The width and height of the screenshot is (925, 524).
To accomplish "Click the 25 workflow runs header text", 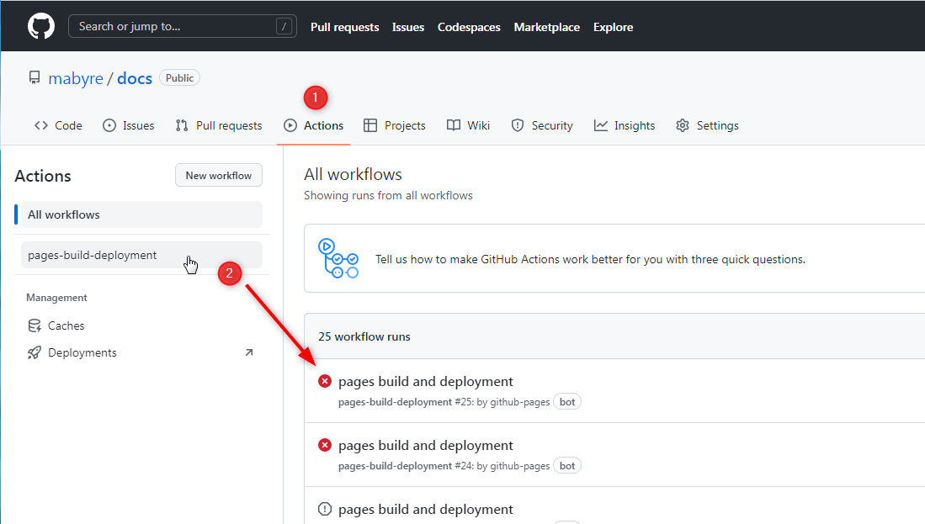I will pyautogui.click(x=364, y=336).
